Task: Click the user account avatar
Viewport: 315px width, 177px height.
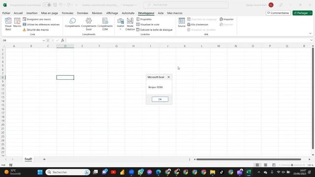Action: [271, 5]
